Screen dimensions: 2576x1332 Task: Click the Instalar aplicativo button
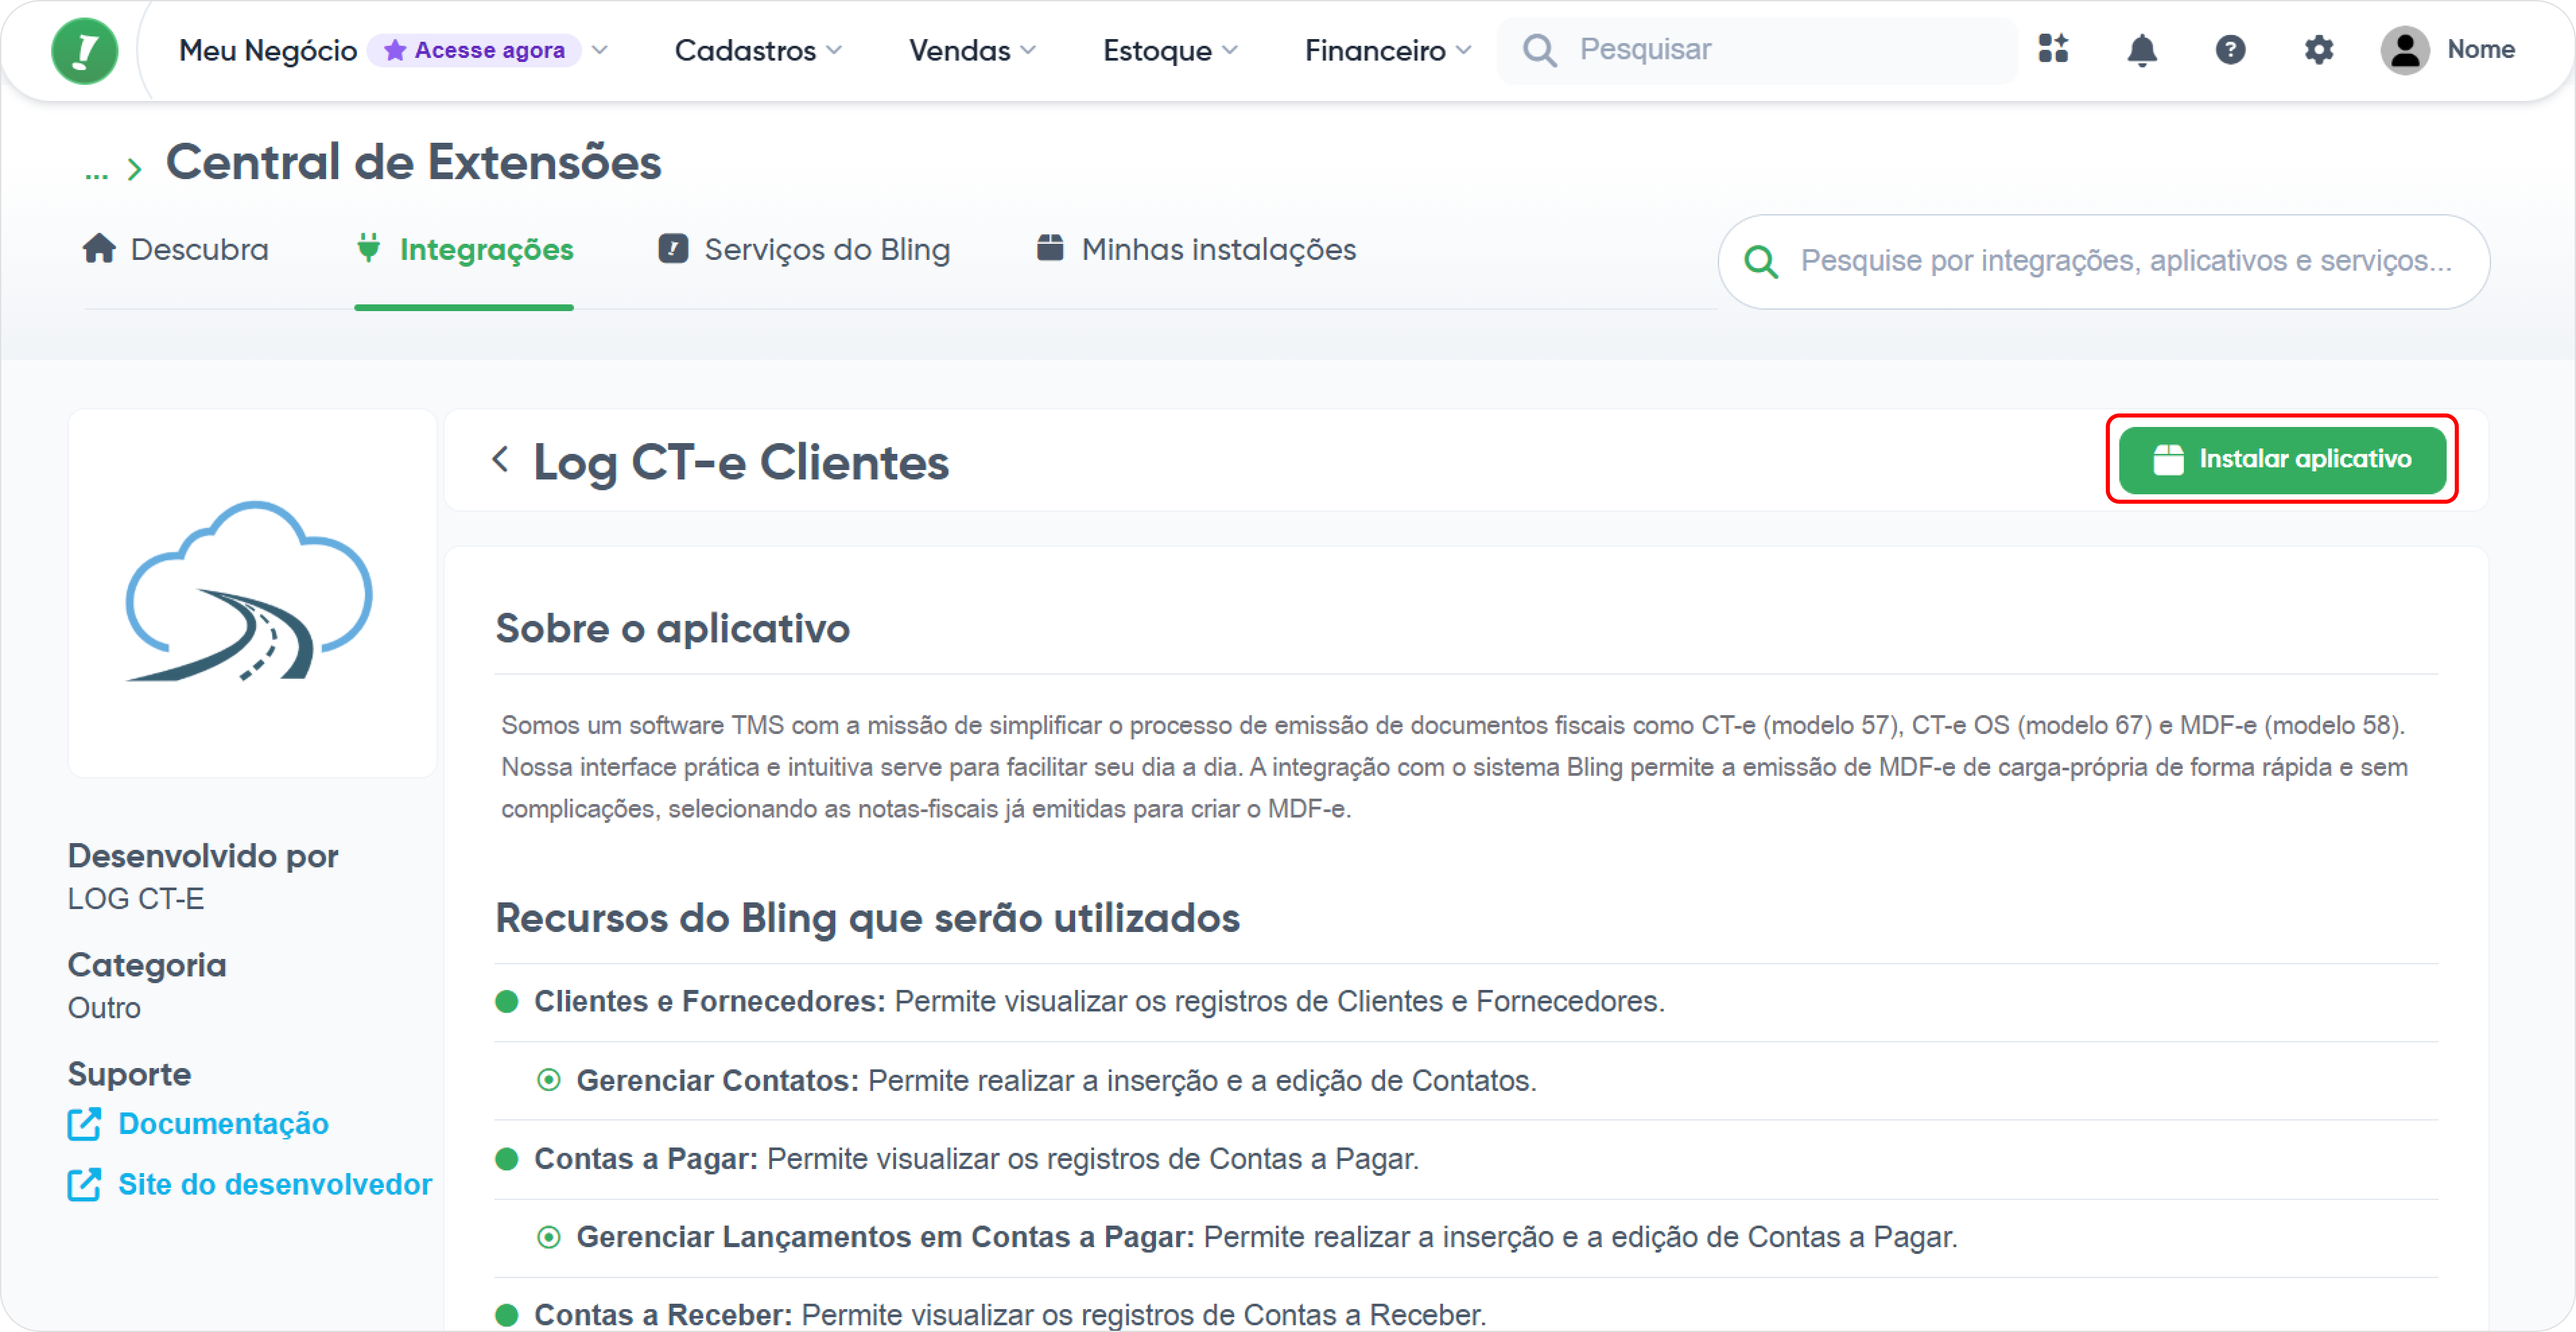pyautogui.click(x=2282, y=459)
